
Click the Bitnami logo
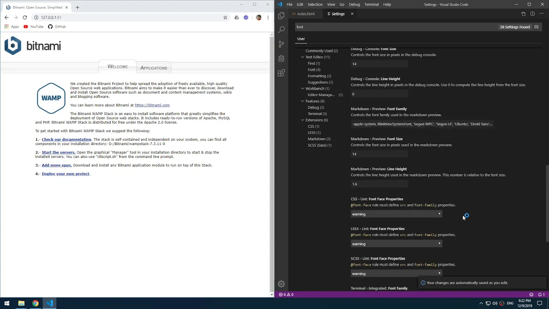coord(33,45)
